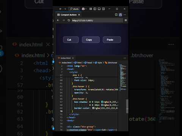The height and width of the screenshot is (136, 182).
Task: Toggle the bottom panel layout icon
Action: (99, 9)
